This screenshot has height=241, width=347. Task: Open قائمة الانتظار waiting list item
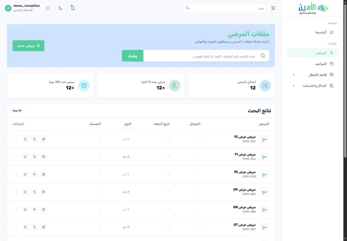(312, 75)
